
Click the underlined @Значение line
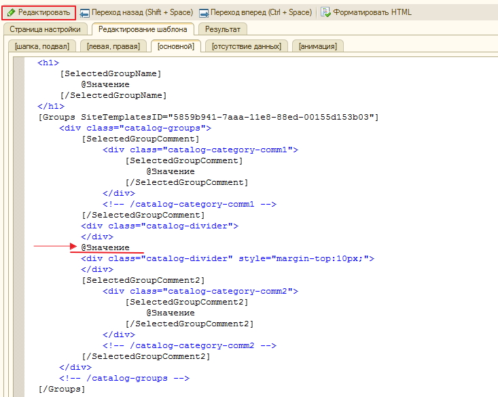click(x=105, y=247)
